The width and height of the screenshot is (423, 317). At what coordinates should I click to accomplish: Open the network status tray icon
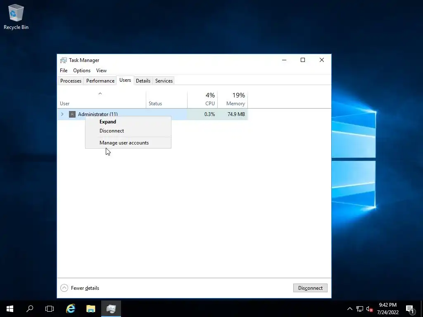click(360, 309)
